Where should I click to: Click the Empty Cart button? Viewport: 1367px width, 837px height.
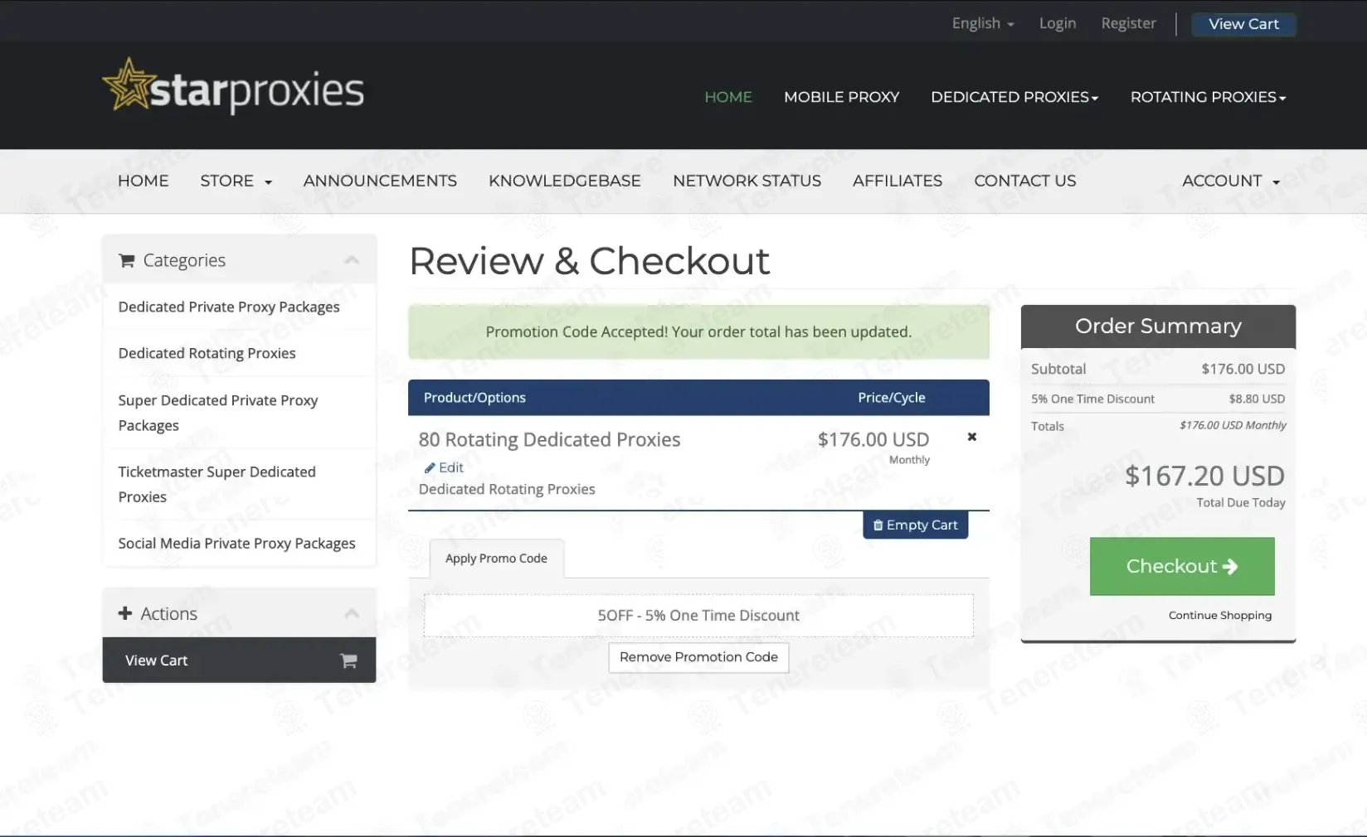pos(915,525)
